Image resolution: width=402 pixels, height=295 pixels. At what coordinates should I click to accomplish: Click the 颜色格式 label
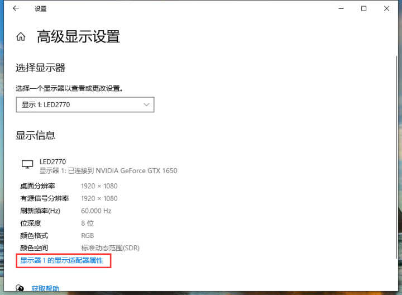click(x=34, y=235)
